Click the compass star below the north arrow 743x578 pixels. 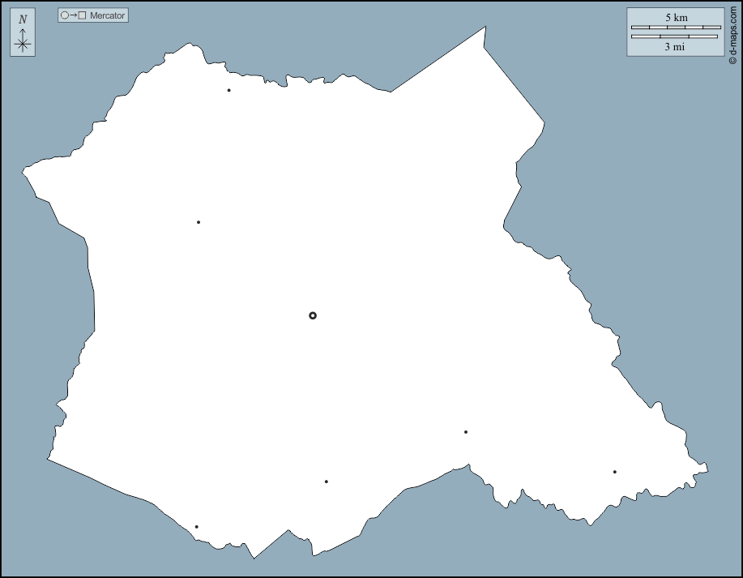23,45
